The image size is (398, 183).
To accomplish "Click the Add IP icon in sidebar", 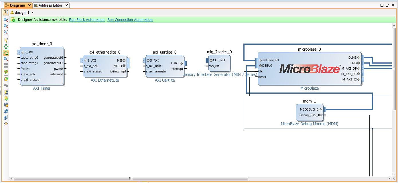I will [6, 80].
